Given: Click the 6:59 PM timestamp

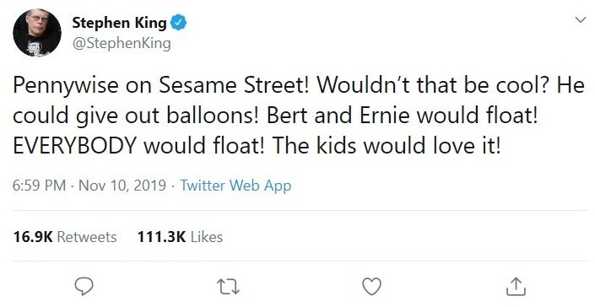Looking at the screenshot, I should pos(39,186).
